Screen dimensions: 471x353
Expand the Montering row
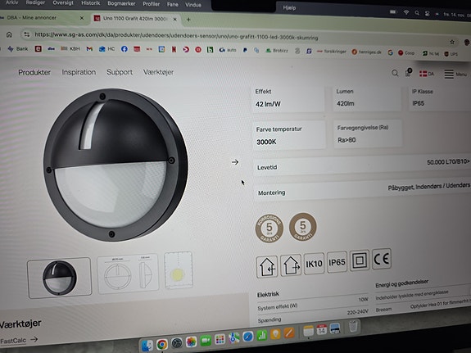(362, 189)
